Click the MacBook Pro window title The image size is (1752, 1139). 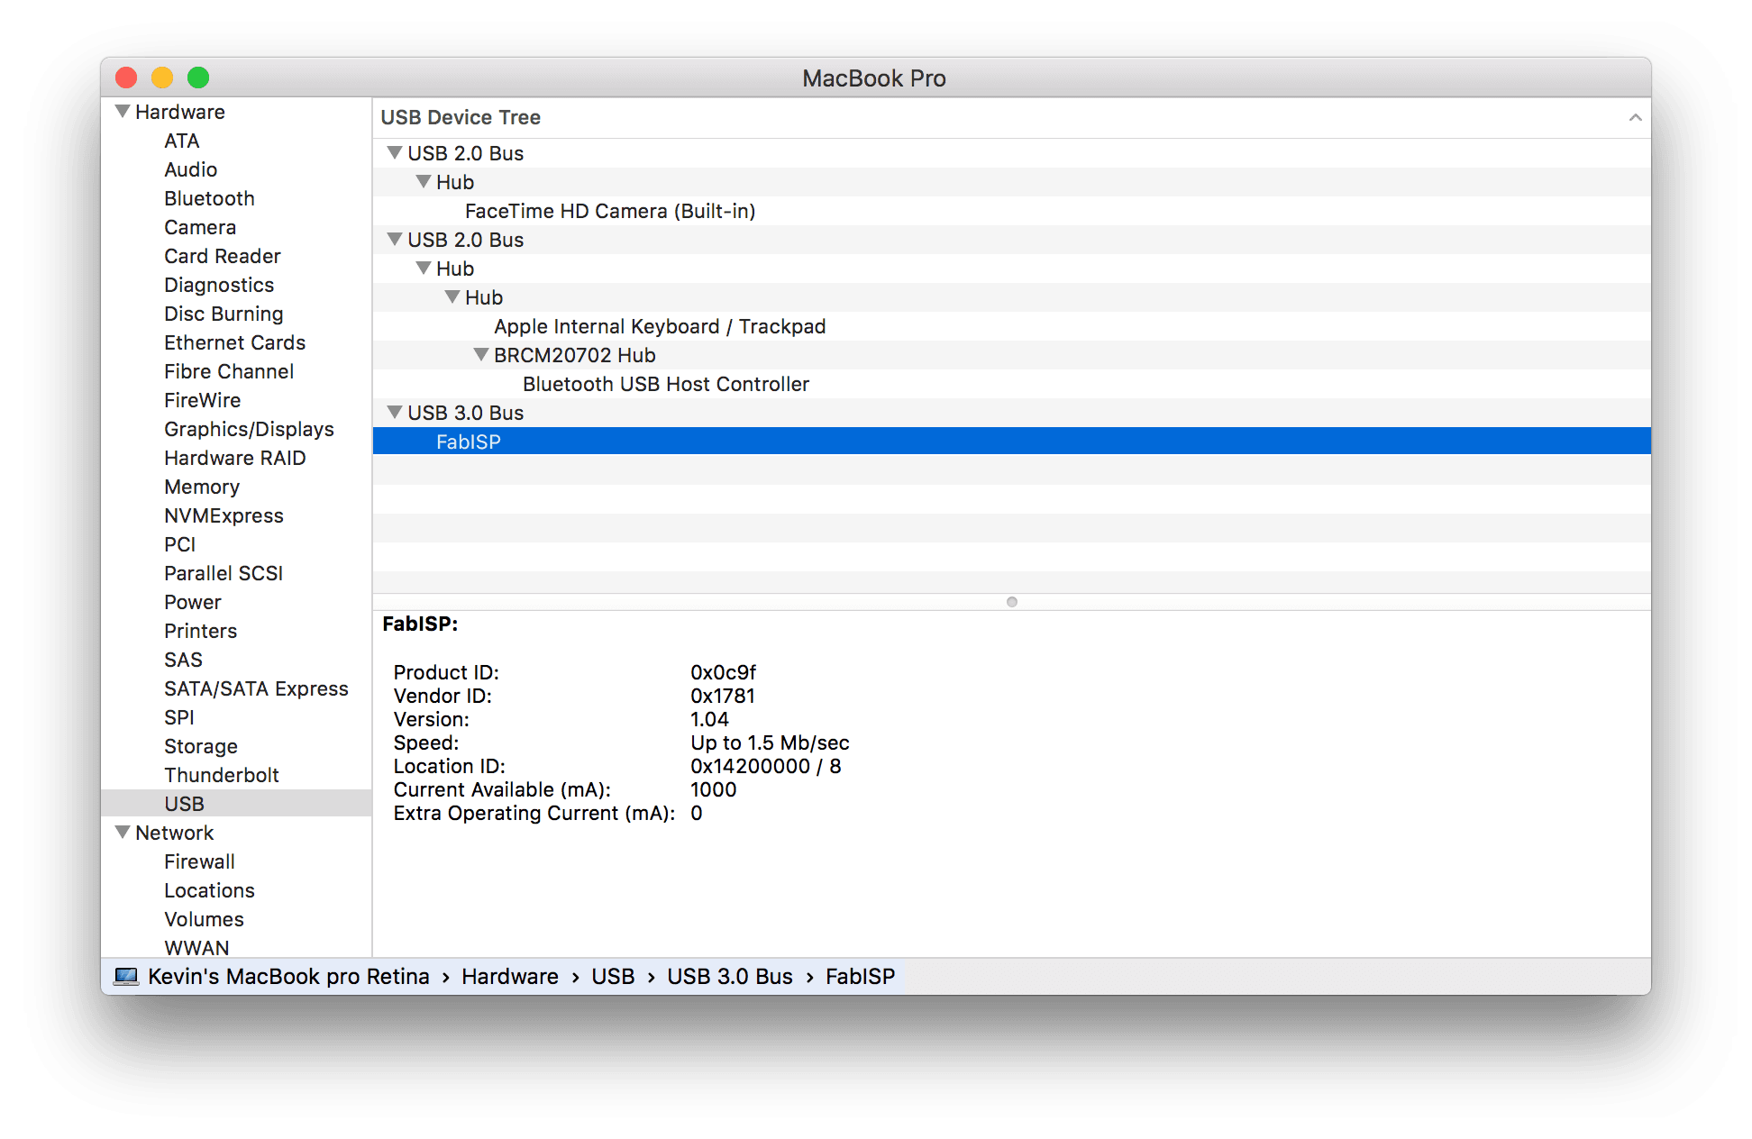pos(874,78)
